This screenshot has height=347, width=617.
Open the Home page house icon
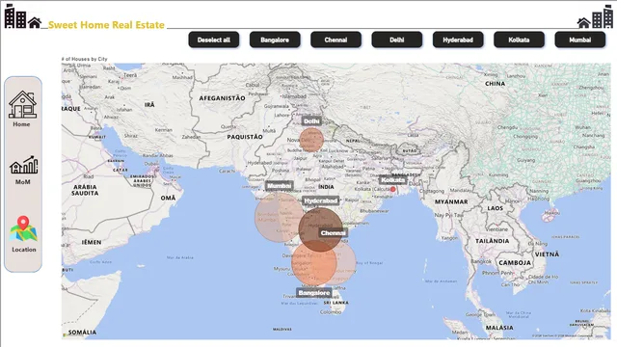tap(22, 104)
